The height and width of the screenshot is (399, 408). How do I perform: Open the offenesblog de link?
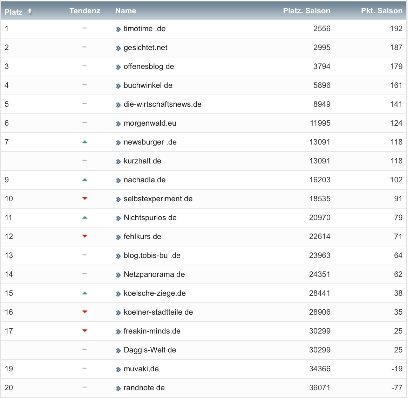tap(149, 66)
